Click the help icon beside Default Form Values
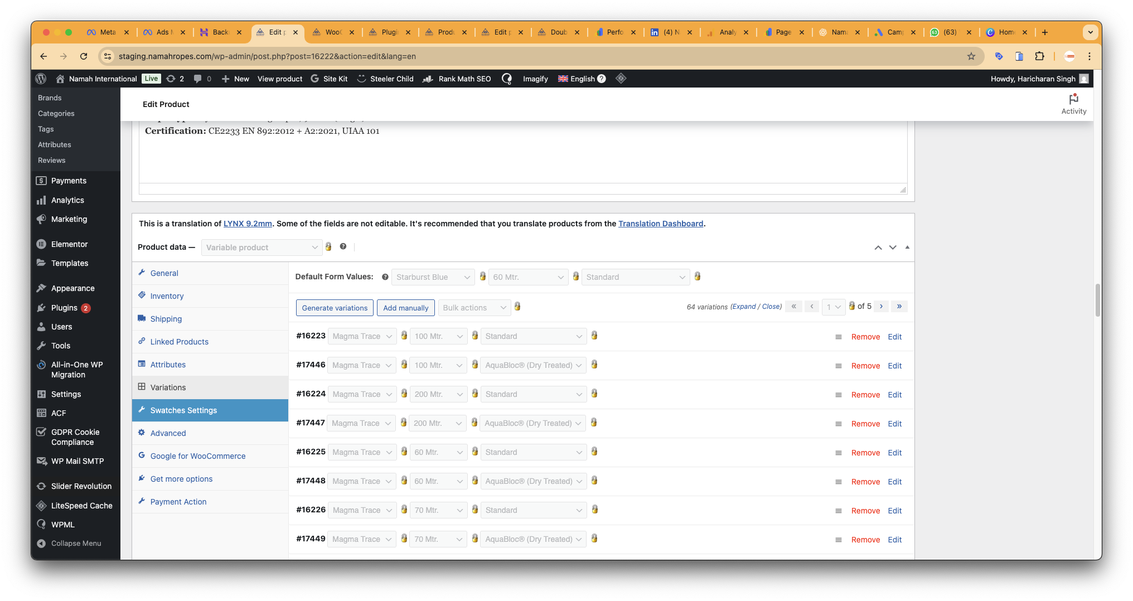The image size is (1133, 601). [x=385, y=277]
